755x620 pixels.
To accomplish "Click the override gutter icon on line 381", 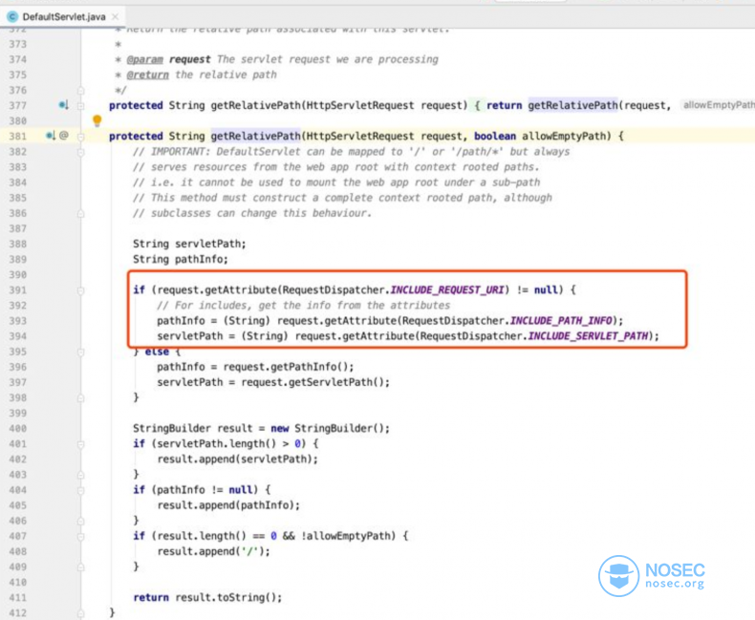I will 51,136.
